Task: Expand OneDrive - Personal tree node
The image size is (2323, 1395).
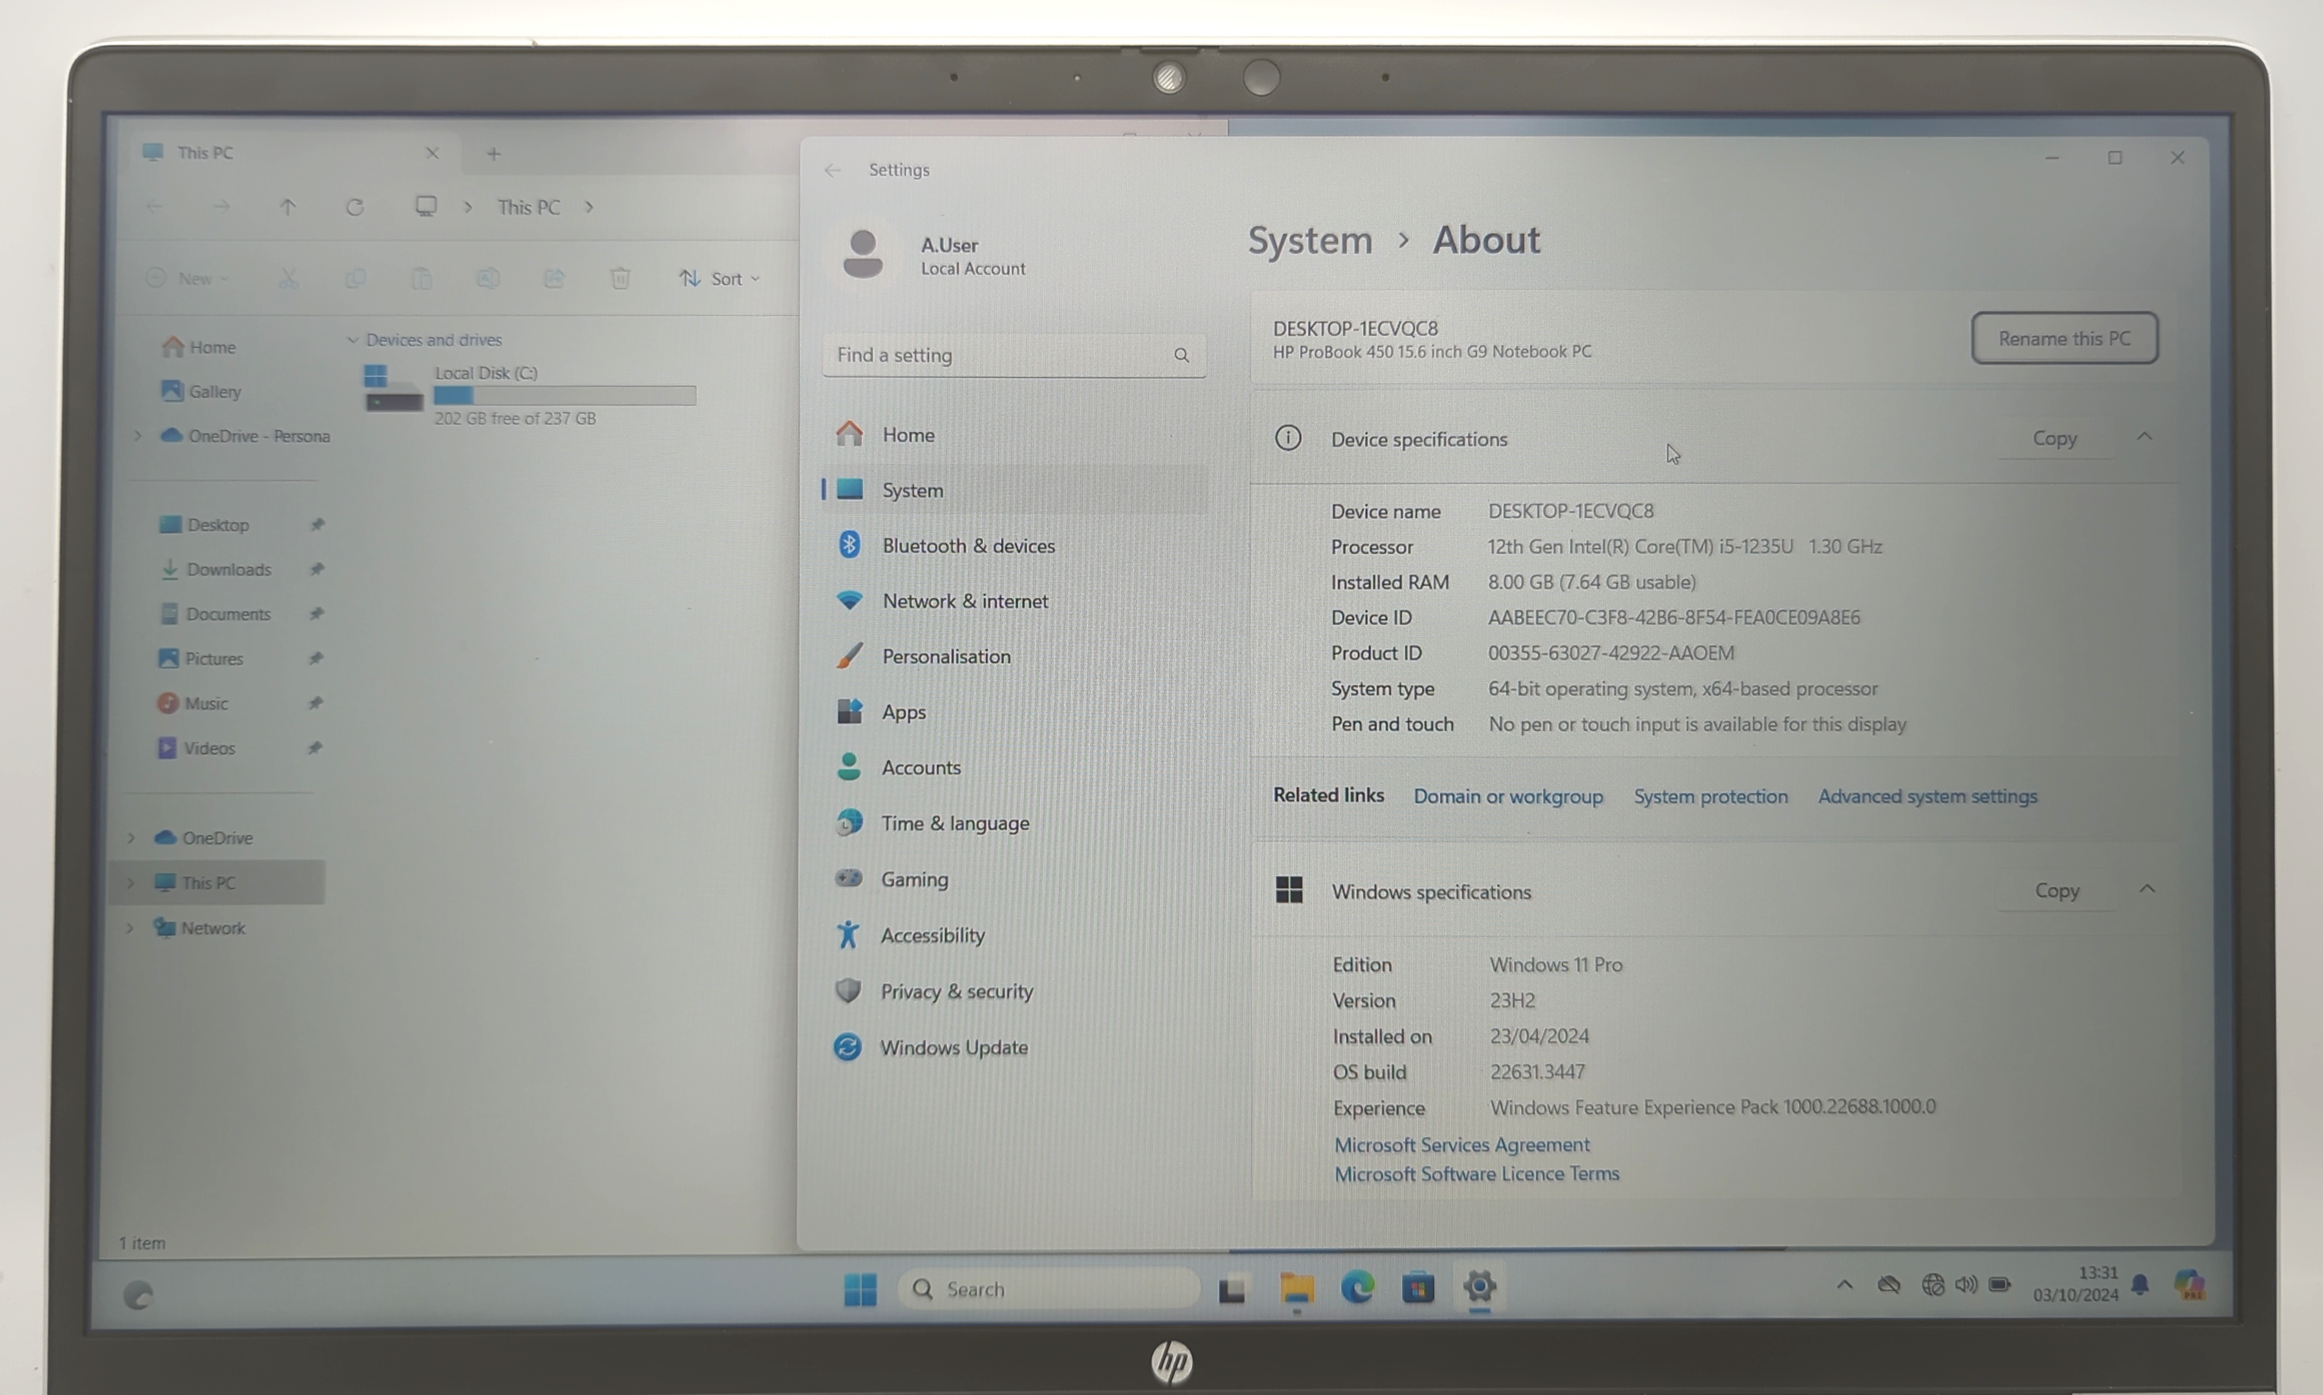Action: pos(137,435)
